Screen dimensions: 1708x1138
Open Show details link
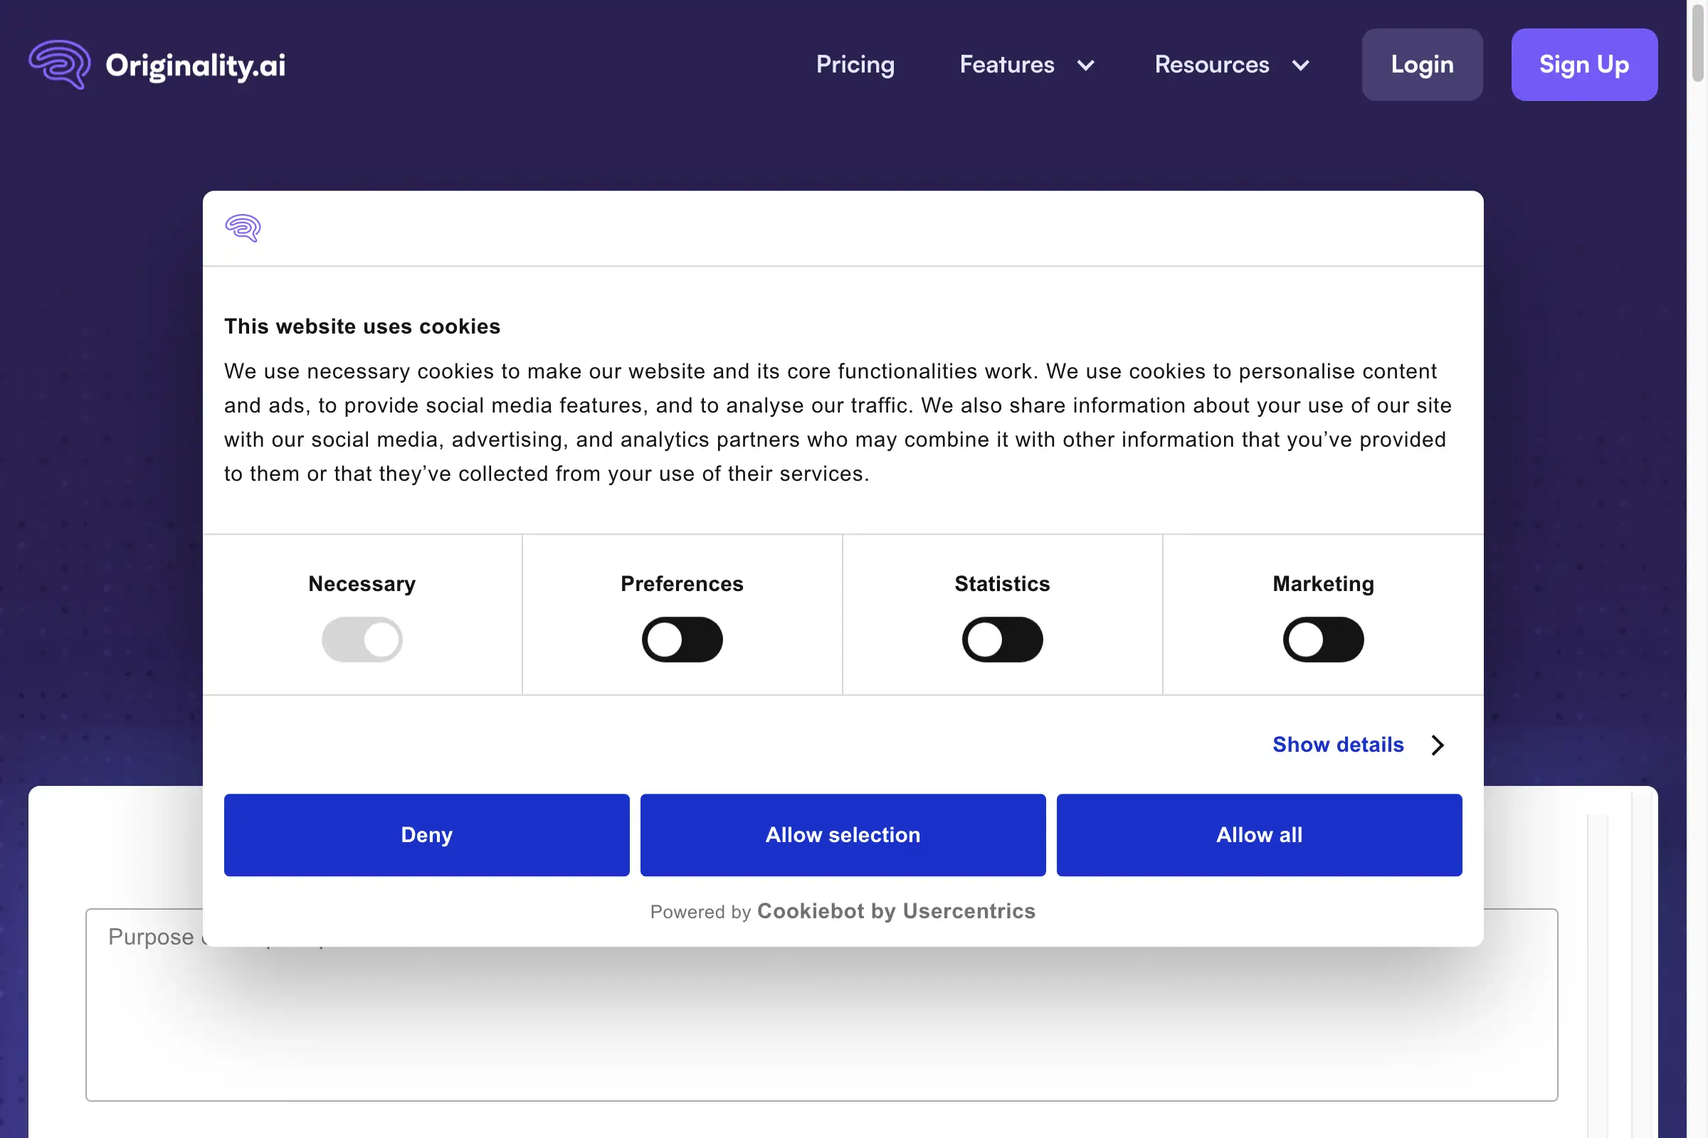(x=1338, y=745)
